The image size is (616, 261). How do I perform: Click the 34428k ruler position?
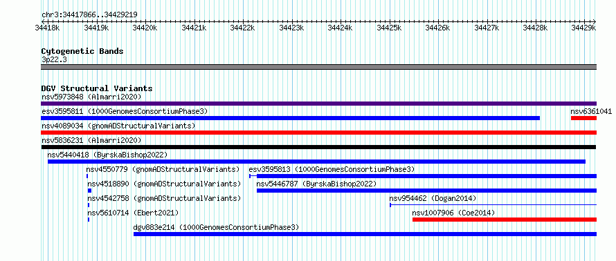[x=536, y=28]
